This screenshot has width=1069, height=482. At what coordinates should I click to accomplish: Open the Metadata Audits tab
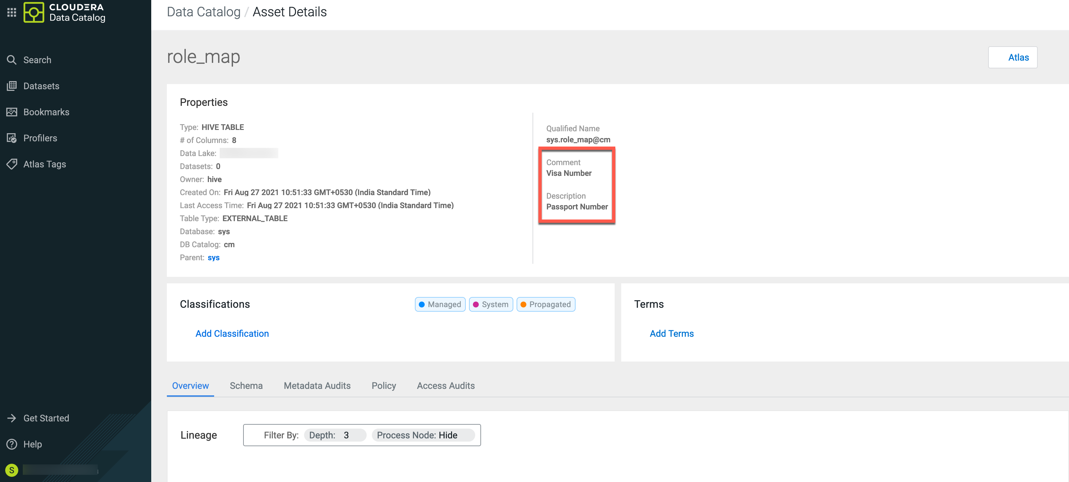click(317, 386)
